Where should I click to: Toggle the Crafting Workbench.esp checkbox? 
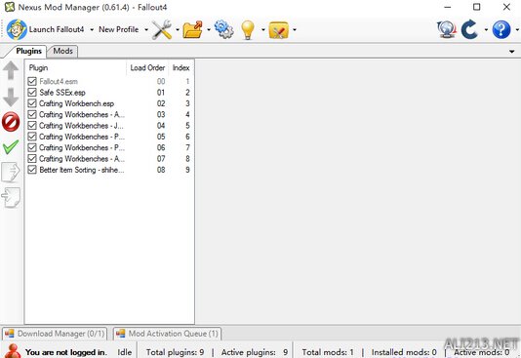[32, 103]
